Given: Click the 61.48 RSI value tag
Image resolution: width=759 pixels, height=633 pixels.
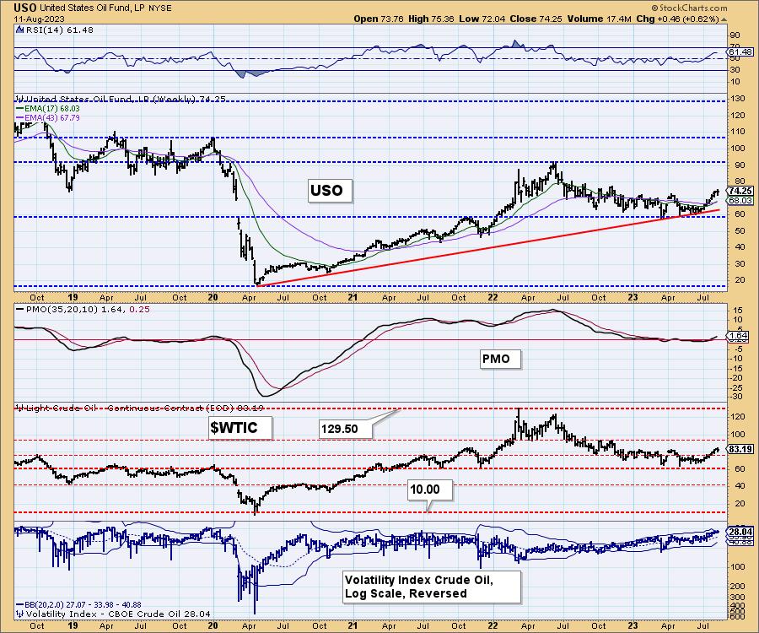Looking at the screenshot, I should click(740, 51).
